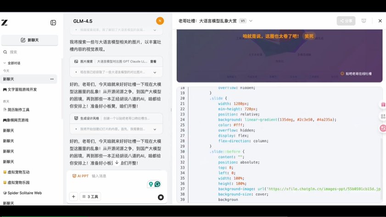386x217 pixels.
Task: Open the 虚拟宠物互动 conversation
Action: (x=16, y=172)
